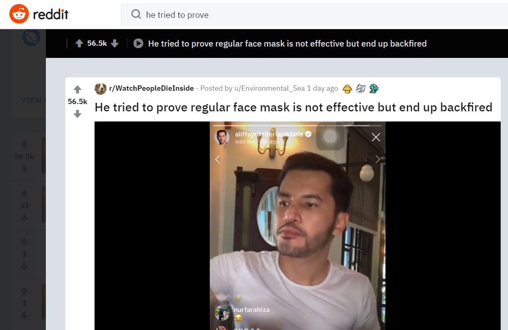Click the Reddit logo to go home
The width and height of the screenshot is (508, 330).
39,15
